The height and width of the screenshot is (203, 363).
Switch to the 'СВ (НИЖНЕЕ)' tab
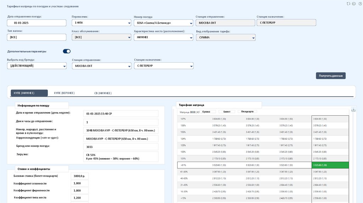(x=103, y=93)
